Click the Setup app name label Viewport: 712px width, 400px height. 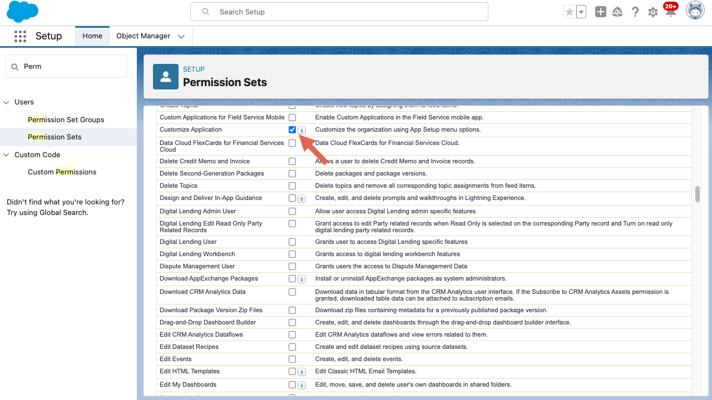point(49,36)
